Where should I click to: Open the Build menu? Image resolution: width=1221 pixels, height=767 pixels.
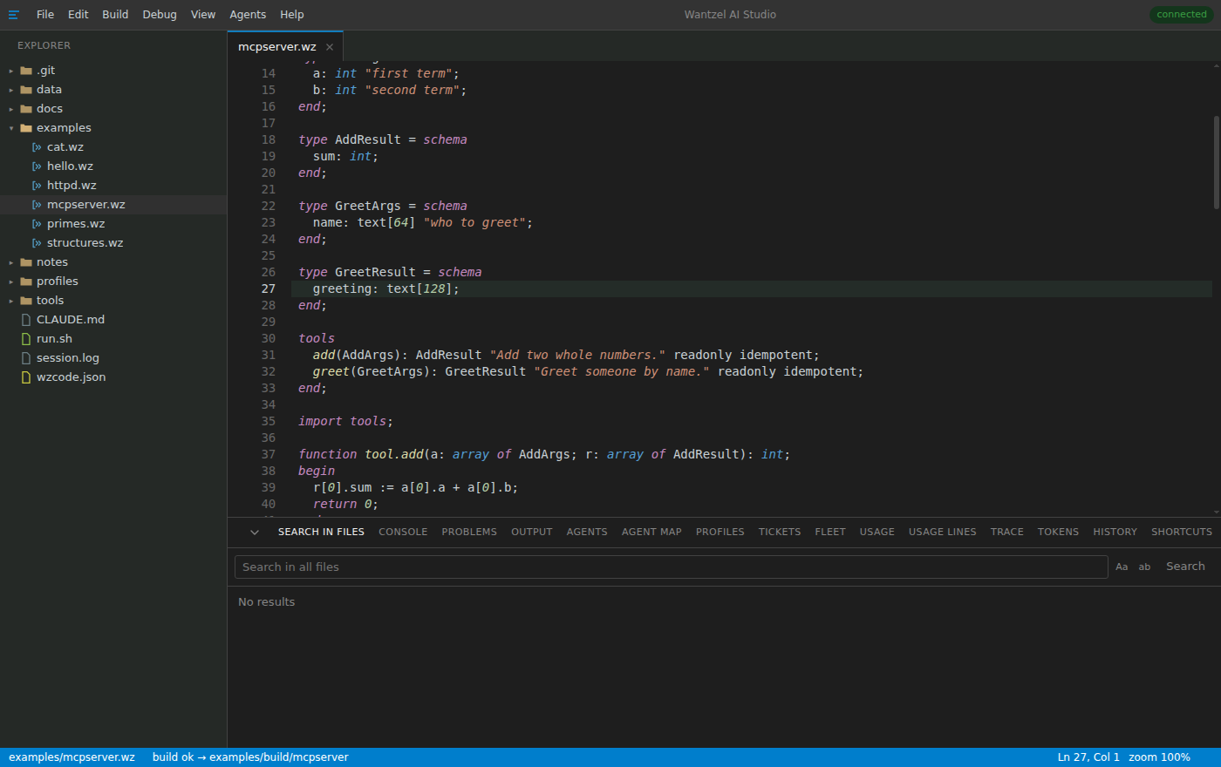click(115, 15)
